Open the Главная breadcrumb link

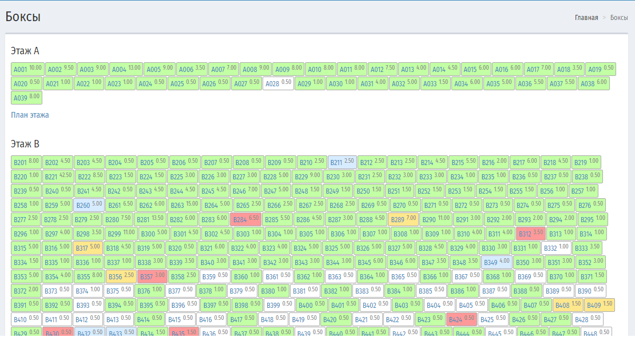pos(586,17)
